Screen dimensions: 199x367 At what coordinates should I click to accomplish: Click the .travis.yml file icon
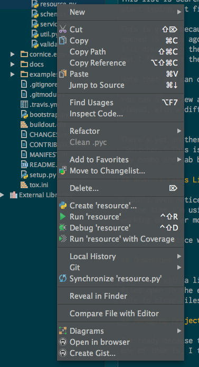tap(24, 104)
